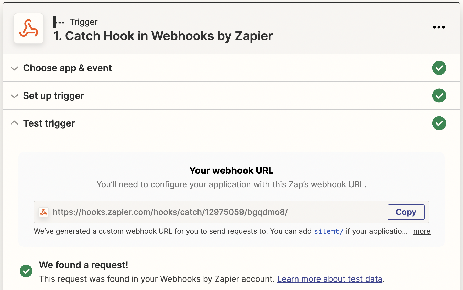
Task: Click the Webhooks by Zapier app logo
Action: 29,28
